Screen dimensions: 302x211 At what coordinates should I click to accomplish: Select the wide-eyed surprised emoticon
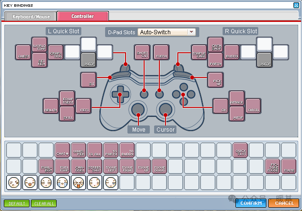95,182
